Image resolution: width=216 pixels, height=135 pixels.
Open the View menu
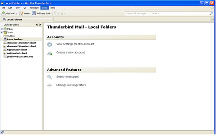[18, 8]
